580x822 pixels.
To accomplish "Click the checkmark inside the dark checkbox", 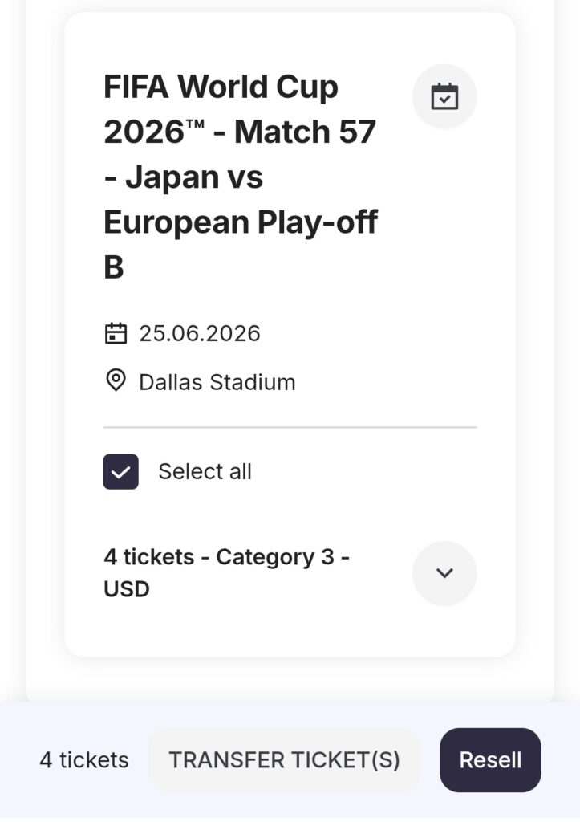I will coord(120,472).
